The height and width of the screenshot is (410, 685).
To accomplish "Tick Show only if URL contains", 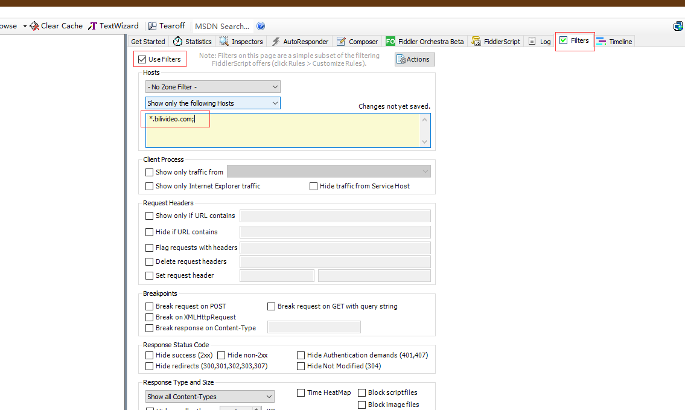I will [150, 216].
